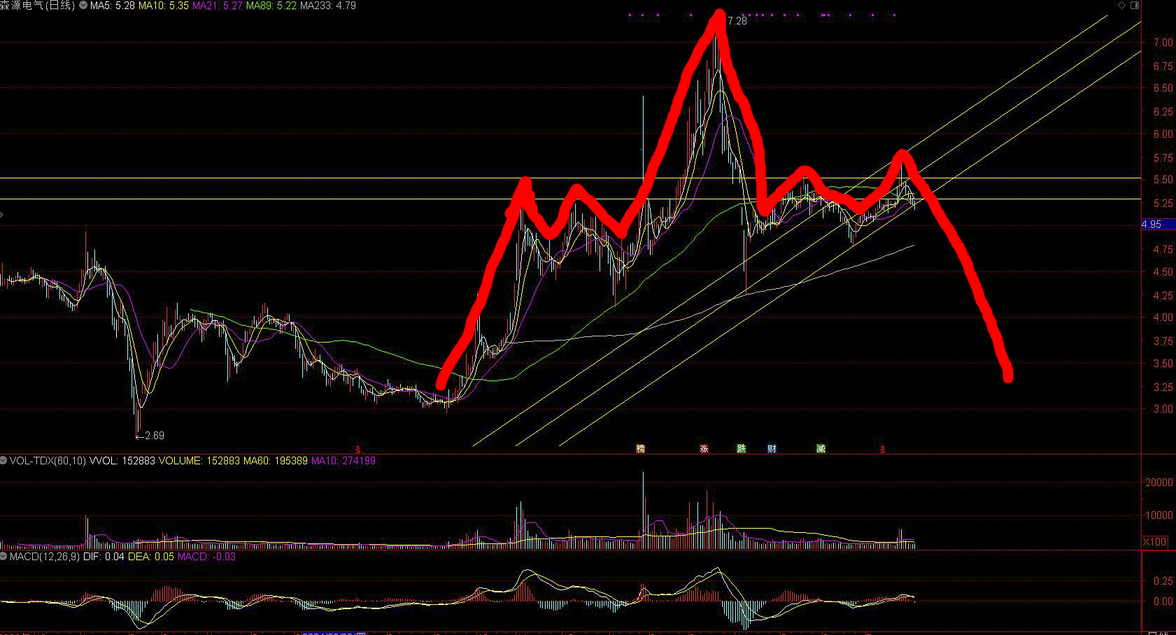Click the X100 volume scale button
The height and width of the screenshot is (635, 1176).
click(1155, 542)
